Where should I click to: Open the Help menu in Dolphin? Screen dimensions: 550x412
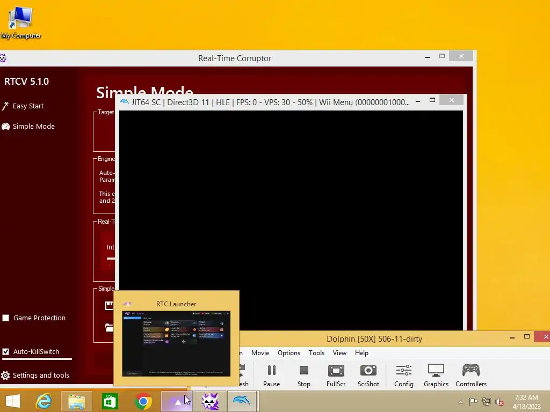point(361,353)
